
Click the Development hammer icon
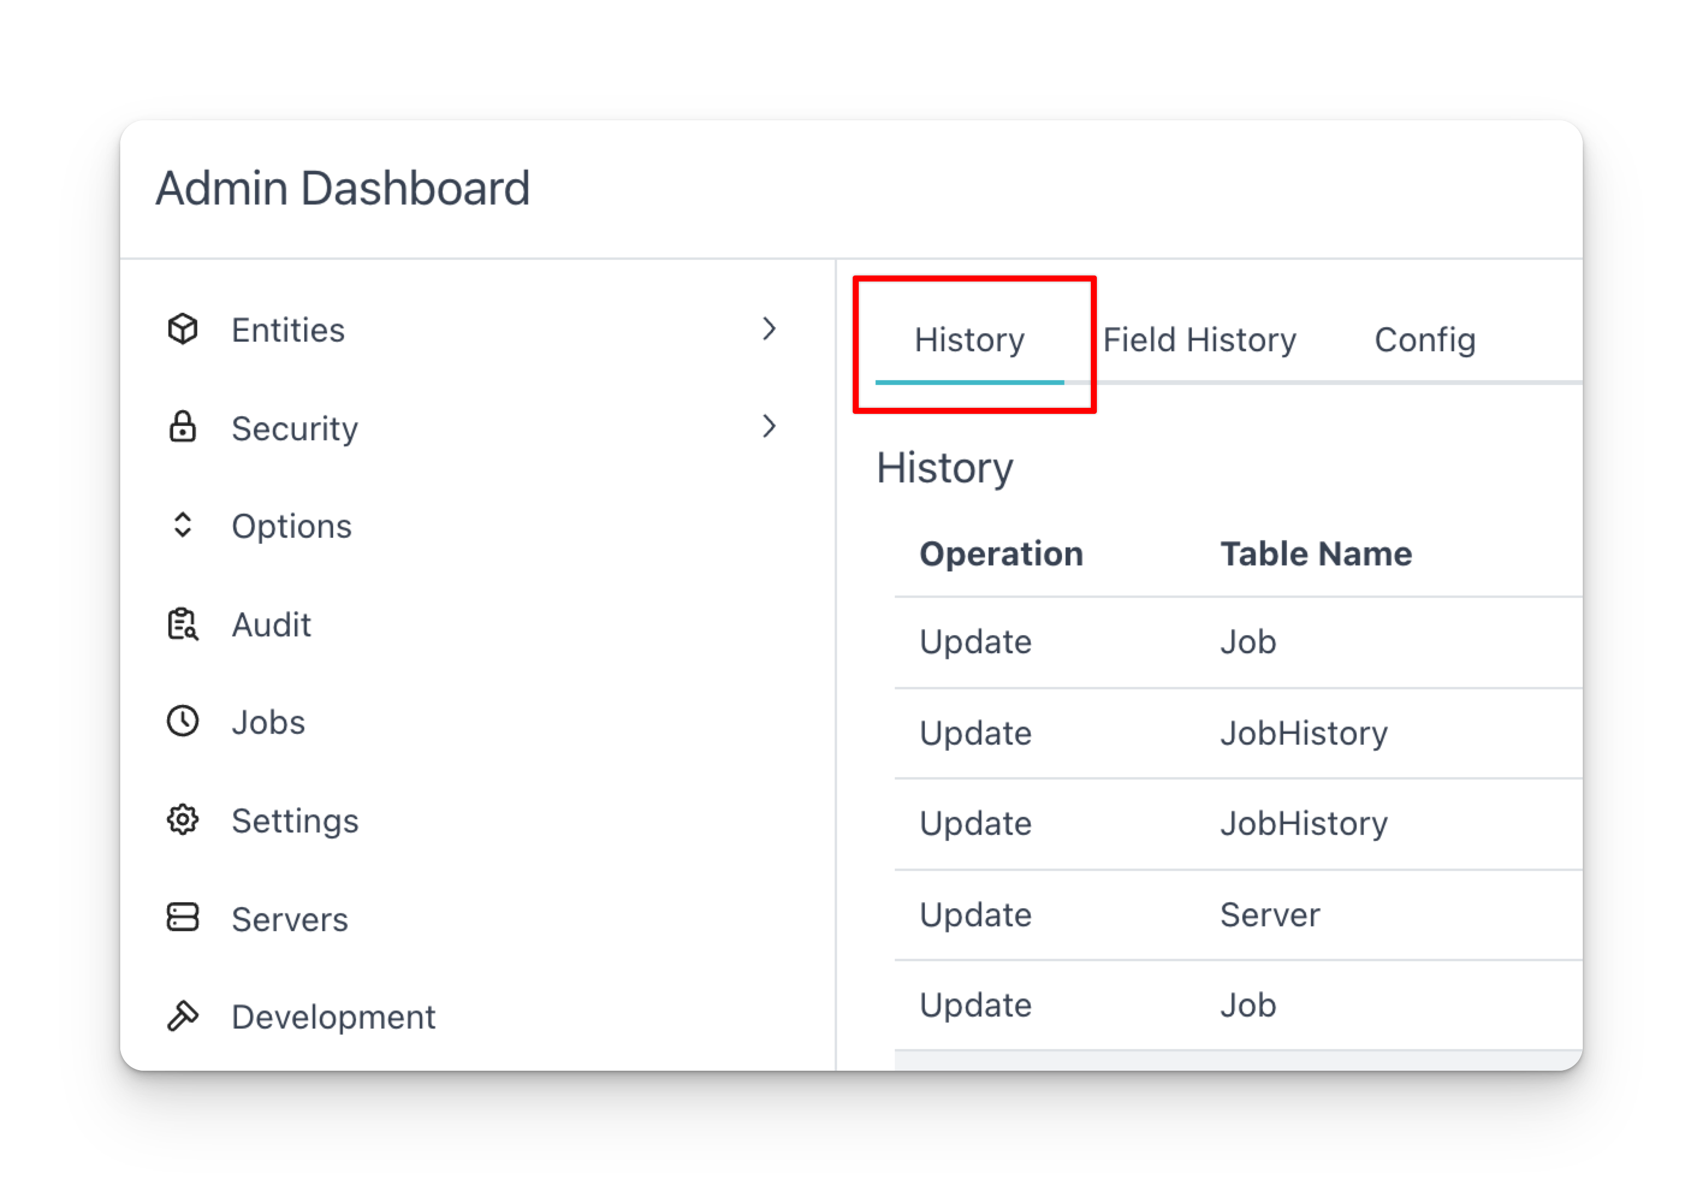pyautogui.click(x=182, y=1016)
